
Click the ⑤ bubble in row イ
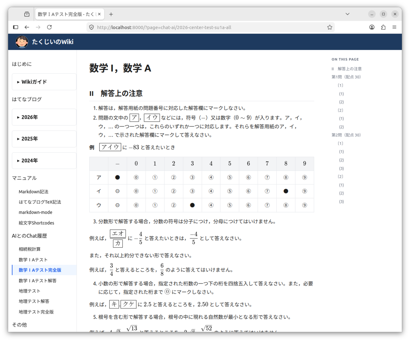coord(230,191)
